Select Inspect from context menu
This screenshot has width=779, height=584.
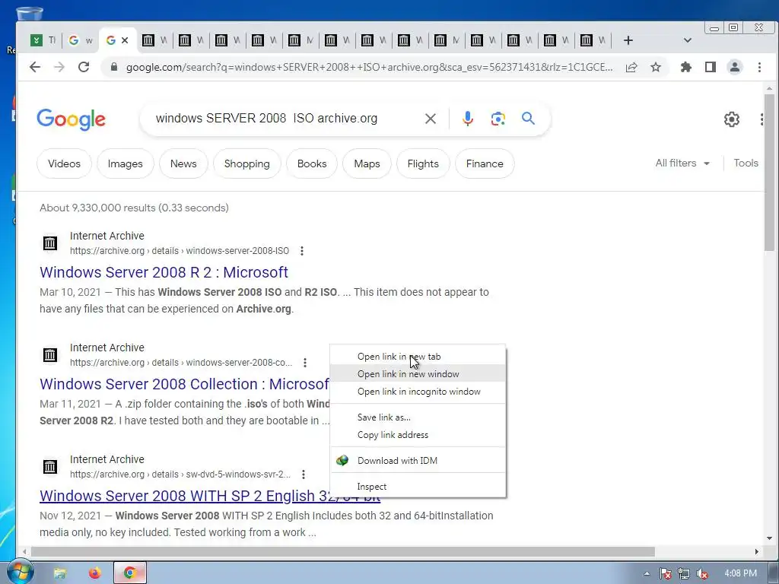(418, 487)
